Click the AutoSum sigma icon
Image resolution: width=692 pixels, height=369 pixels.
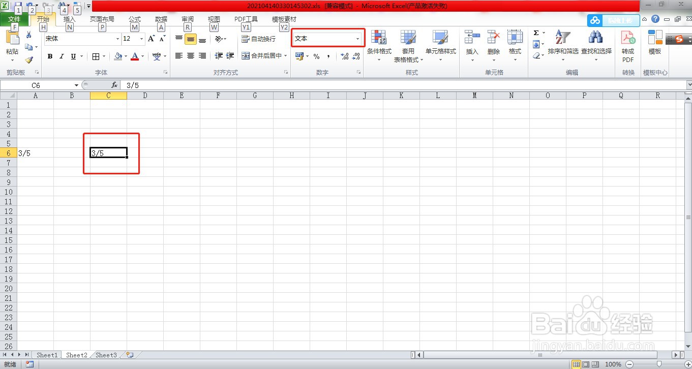click(x=536, y=33)
